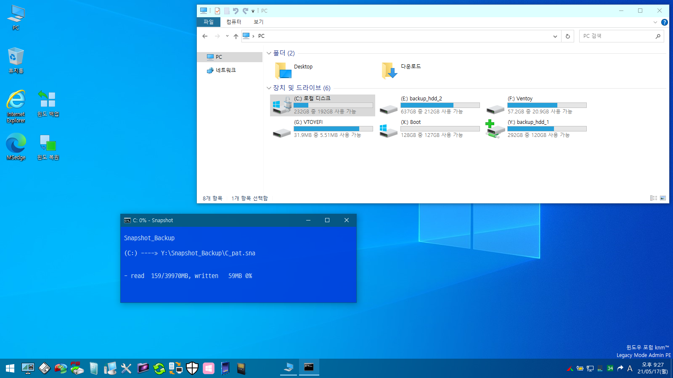673x378 pixels.
Task: Open the 보기 ribbon tab
Action: (259, 22)
